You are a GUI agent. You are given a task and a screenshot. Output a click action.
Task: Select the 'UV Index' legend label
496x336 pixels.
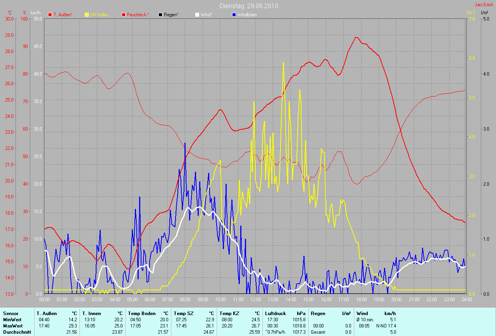point(99,15)
